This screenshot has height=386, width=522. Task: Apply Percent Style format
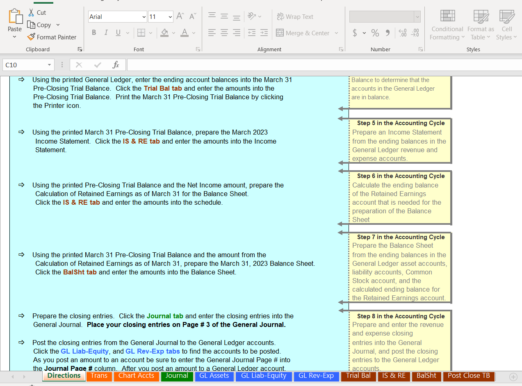click(375, 33)
